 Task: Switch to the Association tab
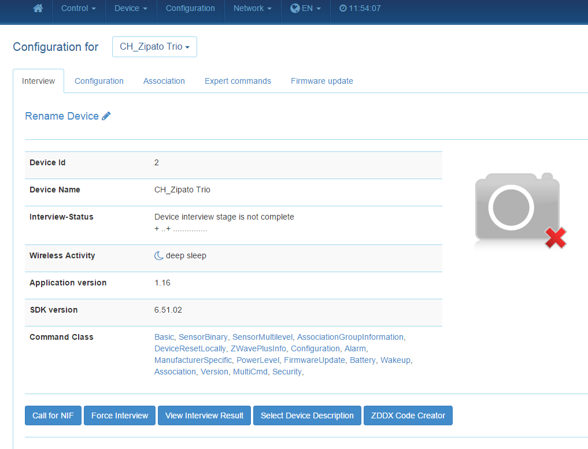point(164,81)
